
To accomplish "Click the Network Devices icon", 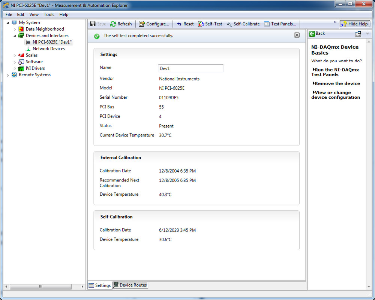I will [x=28, y=49].
